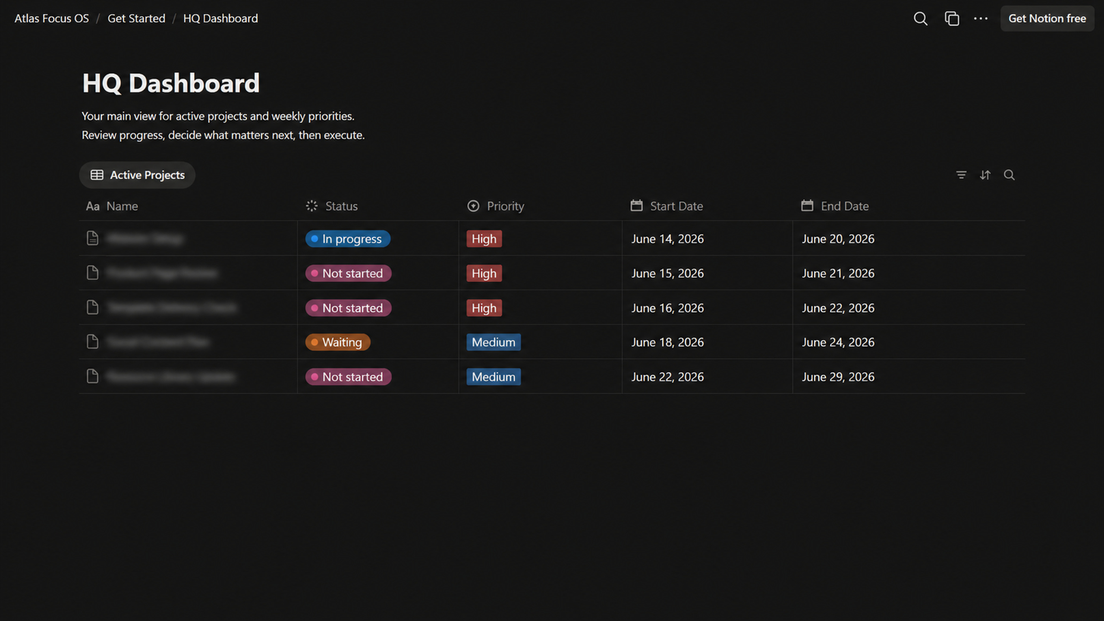Open page icon of the In progress row
Screen dimensions: 1104x621
[92, 238]
